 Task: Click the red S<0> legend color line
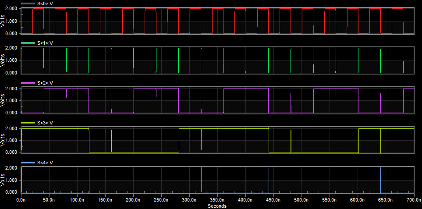click(28, 4)
